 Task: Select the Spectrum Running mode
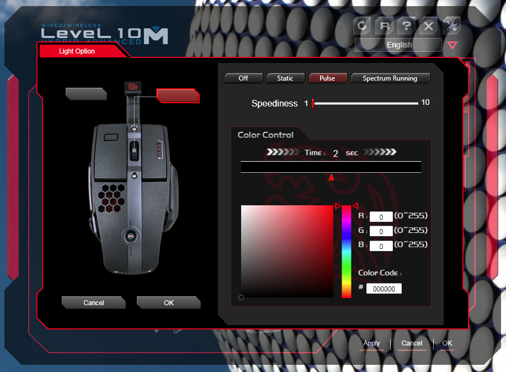click(x=390, y=78)
